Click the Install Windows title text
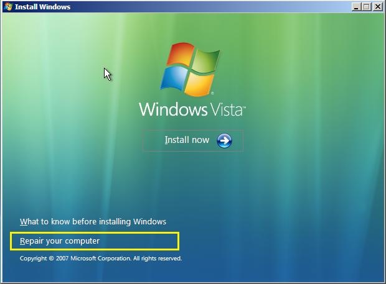 [x=42, y=7]
